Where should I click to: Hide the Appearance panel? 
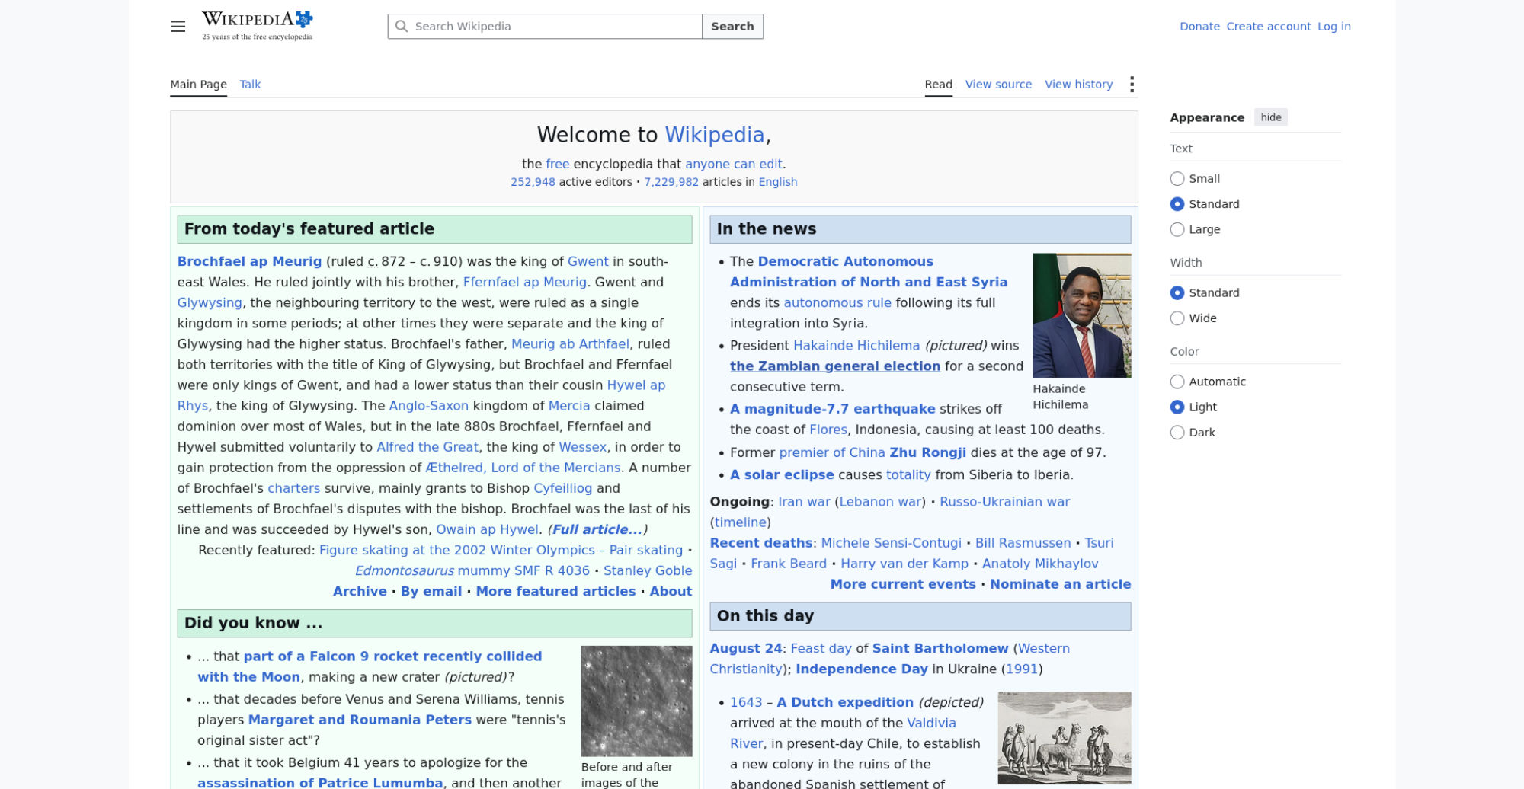tap(1270, 117)
